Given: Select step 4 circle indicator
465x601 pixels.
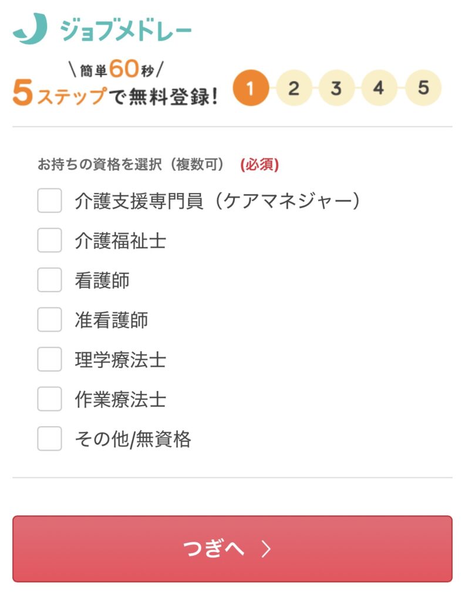Looking at the screenshot, I should (379, 88).
